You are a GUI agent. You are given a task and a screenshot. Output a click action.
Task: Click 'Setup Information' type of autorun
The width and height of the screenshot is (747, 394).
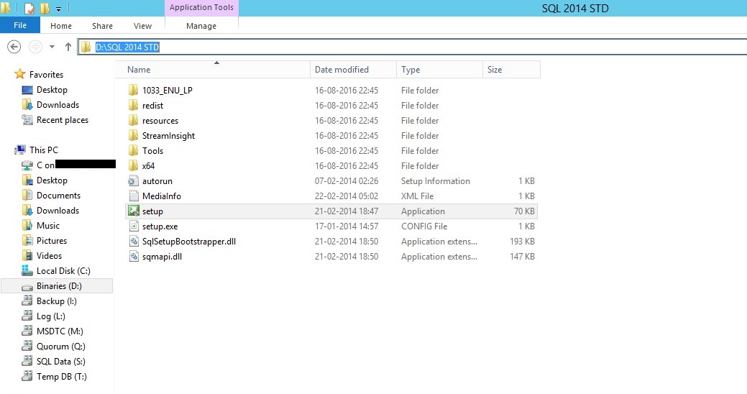[436, 181]
